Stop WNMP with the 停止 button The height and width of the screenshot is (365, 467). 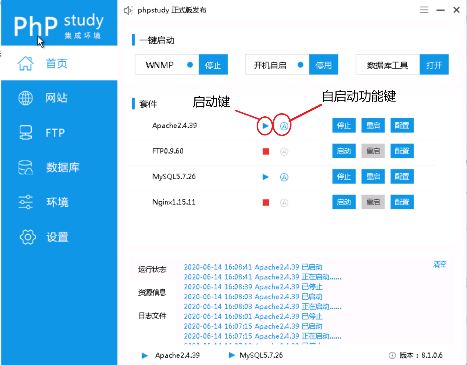coord(213,65)
